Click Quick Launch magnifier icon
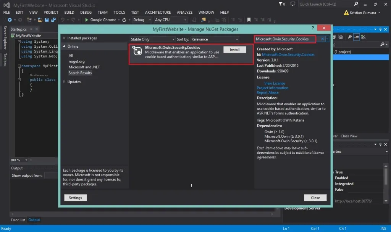Image resolution: width=391 pixels, height=232 pixels. pyautogui.click(x=356, y=4)
